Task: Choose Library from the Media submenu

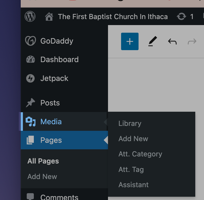Action: tap(130, 123)
